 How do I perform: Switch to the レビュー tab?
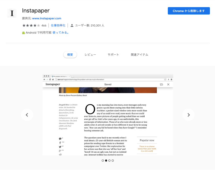90,55
